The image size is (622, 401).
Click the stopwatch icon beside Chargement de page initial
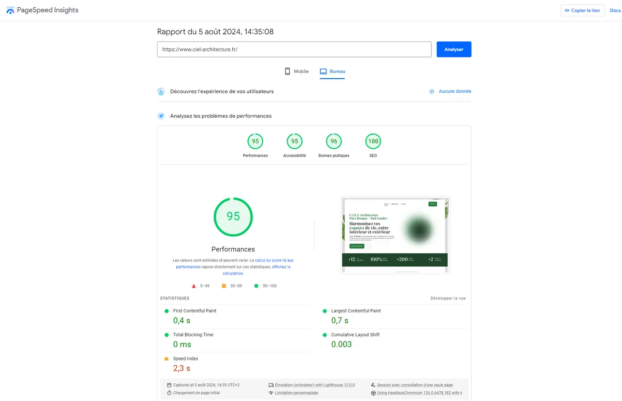pyautogui.click(x=169, y=393)
